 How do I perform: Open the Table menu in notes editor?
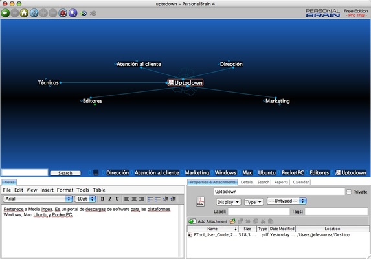click(99, 190)
